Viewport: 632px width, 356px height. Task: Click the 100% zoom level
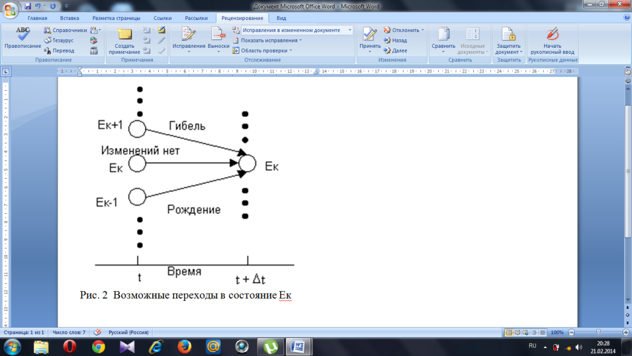pyautogui.click(x=557, y=332)
